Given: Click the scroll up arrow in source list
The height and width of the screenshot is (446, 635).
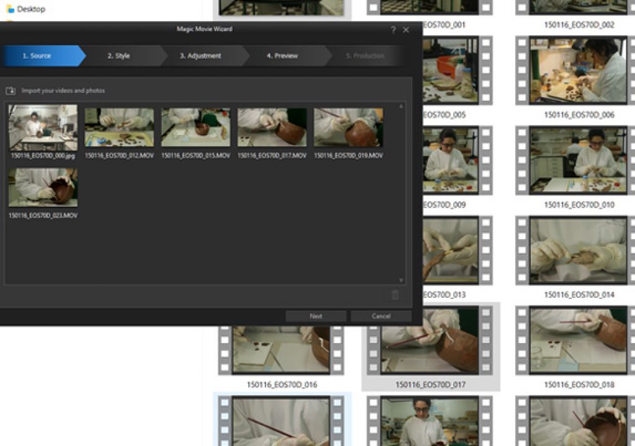Looking at the screenshot, I should 401,107.
